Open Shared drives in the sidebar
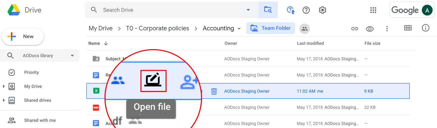 (x=38, y=100)
